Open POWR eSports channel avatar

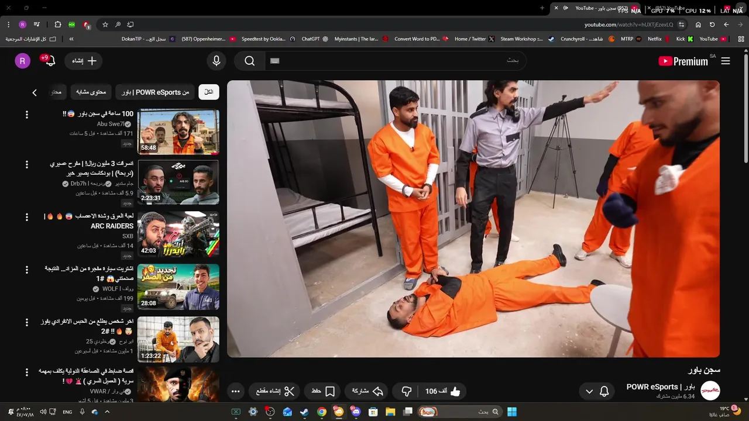tap(710, 391)
